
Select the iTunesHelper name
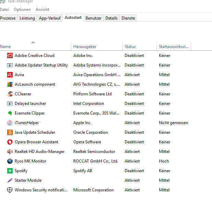click(x=27, y=123)
